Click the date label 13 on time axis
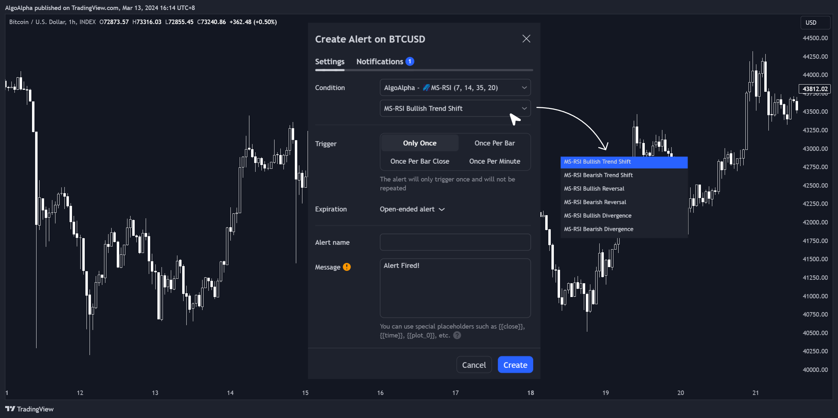This screenshot has width=838, height=418. pos(155,393)
